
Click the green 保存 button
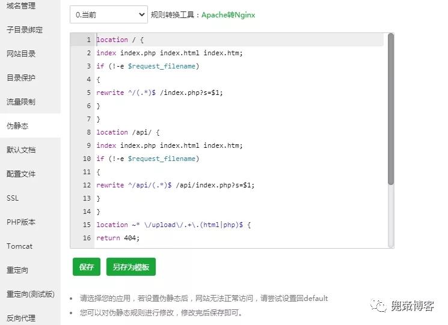[86, 267]
